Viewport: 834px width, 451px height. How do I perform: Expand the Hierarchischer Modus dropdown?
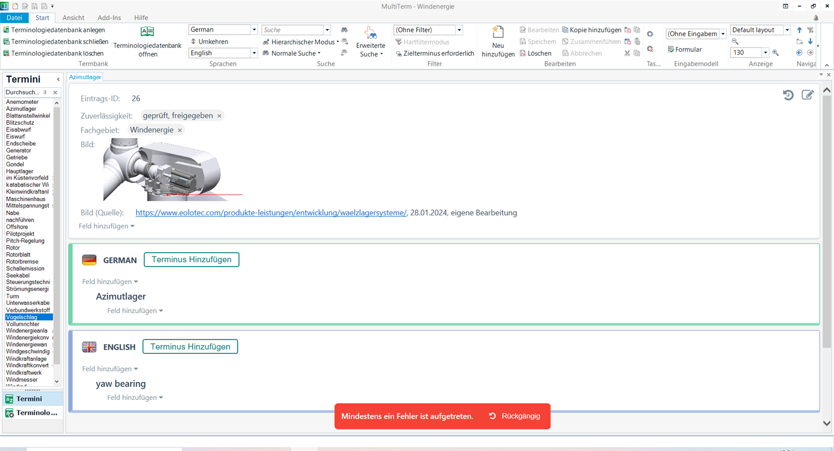pyautogui.click(x=338, y=42)
